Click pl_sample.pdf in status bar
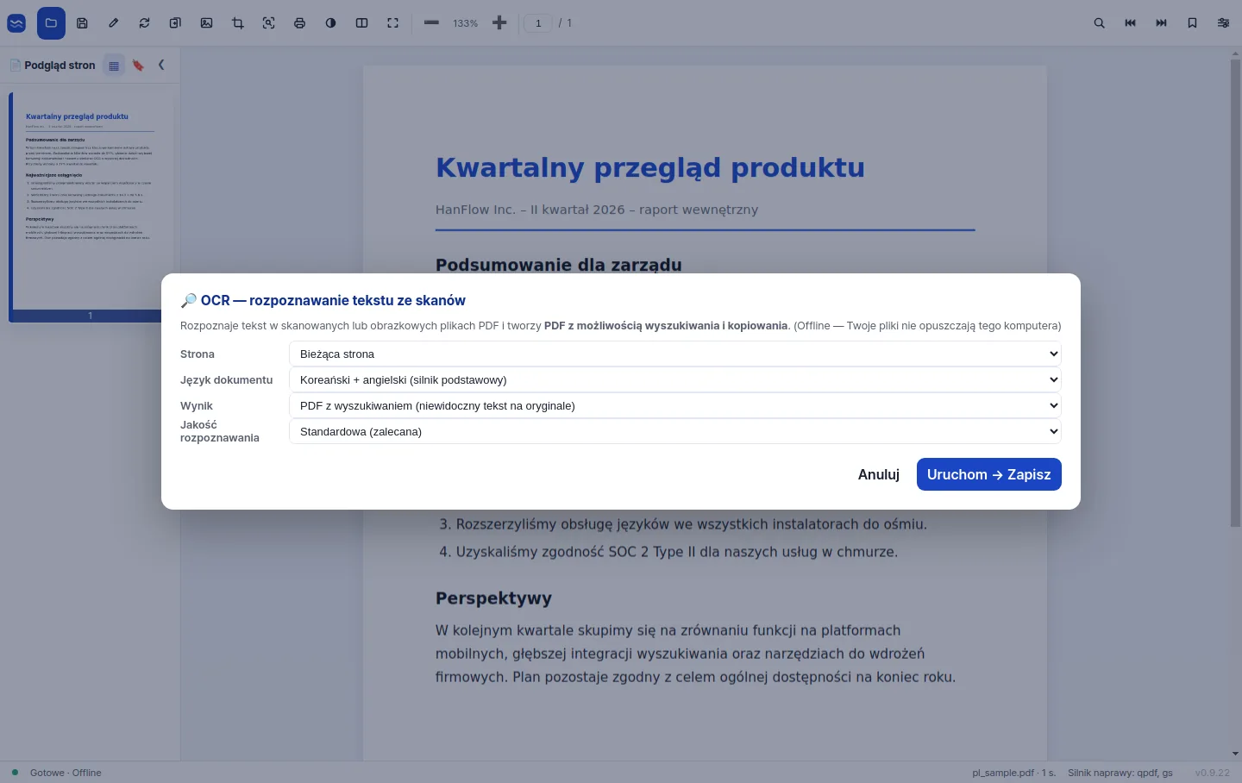 (x=1003, y=773)
